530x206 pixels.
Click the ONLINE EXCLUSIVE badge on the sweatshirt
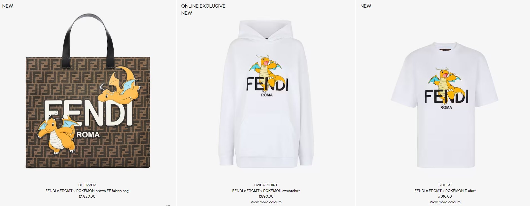click(x=203, y=6)
